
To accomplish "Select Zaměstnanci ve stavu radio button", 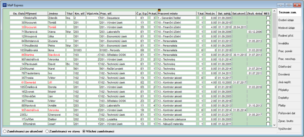I will coord(47,131).
